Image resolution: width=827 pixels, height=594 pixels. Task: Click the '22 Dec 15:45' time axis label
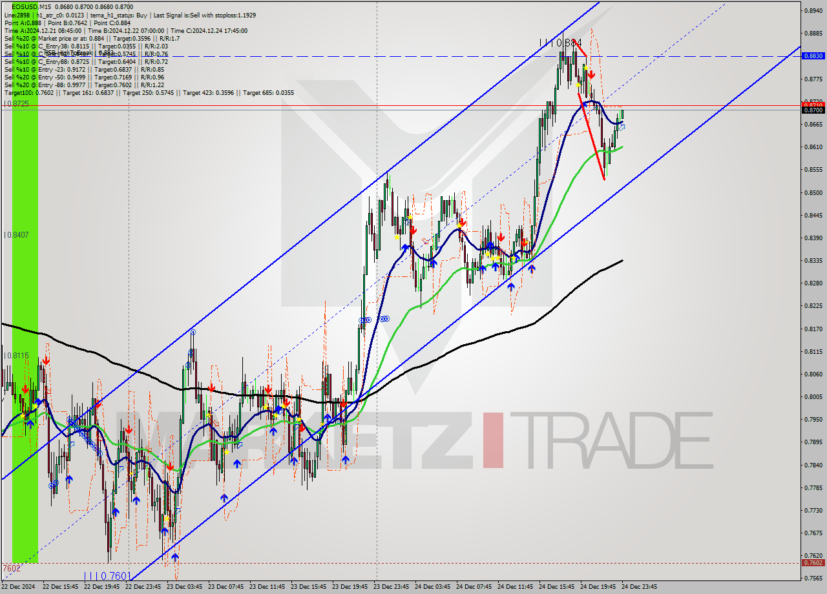[61, 587]
